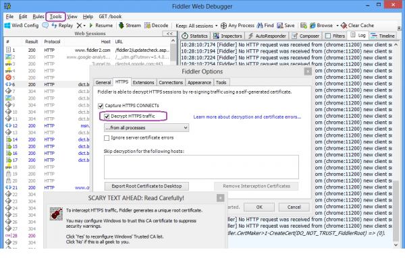This screenshot has height=258, width=405.
Task: Click the screenshot camera toolbar icon
Action: click(x=304, y=26)
